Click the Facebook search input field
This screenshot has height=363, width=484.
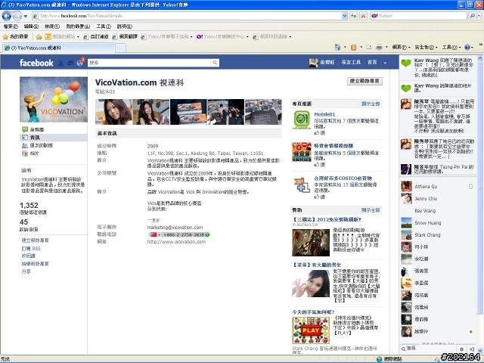pyautogui.click(x=150, y=63)
